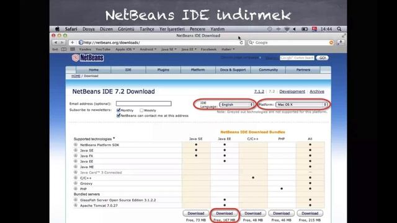Open the Yer İşaretleri menu
This screenshot has height=223, width=397.
click(172, 29)
